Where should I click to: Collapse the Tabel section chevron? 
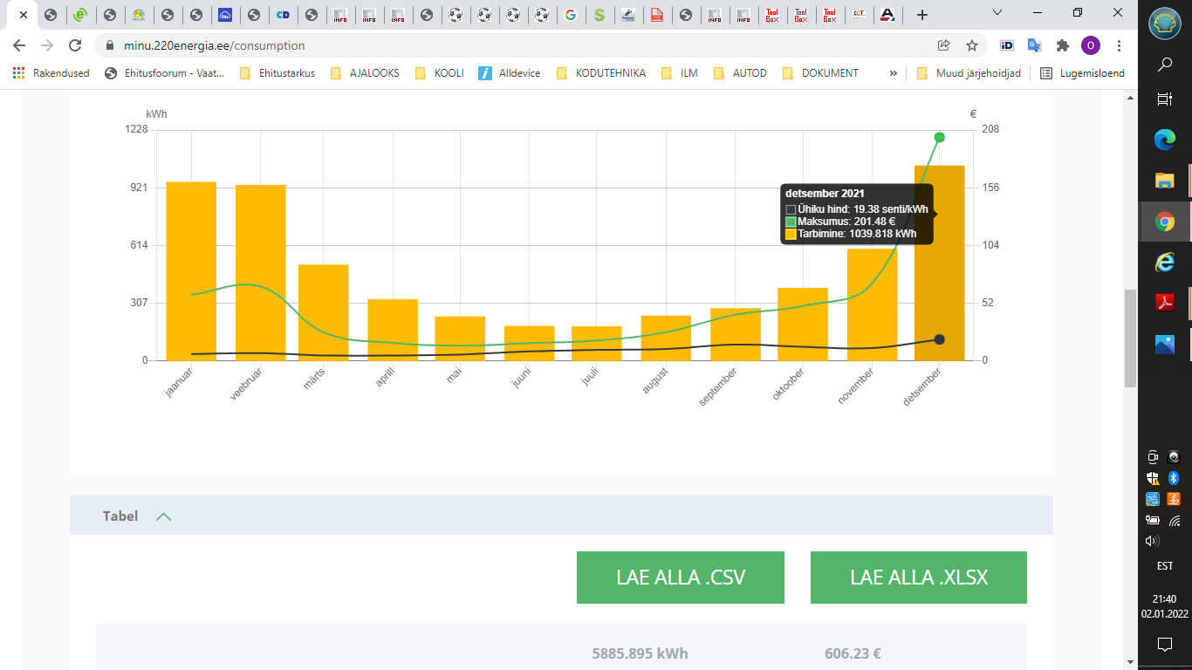point(163,516)
